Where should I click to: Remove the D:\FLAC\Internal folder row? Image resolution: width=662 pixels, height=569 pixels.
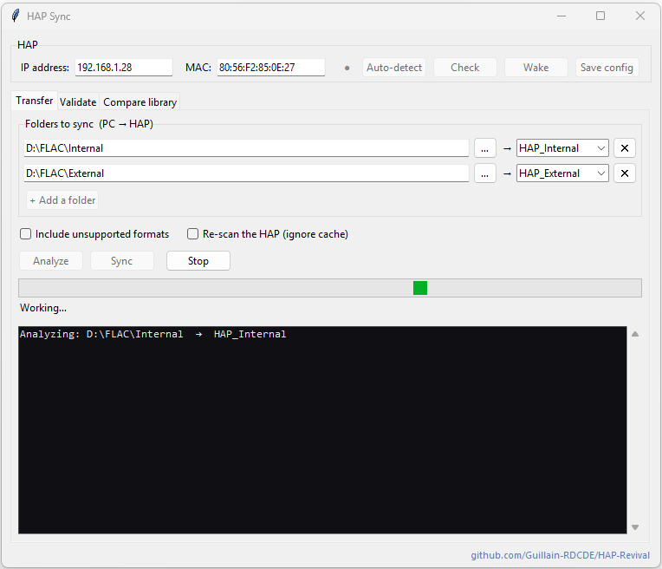click(x=625, y=148)
